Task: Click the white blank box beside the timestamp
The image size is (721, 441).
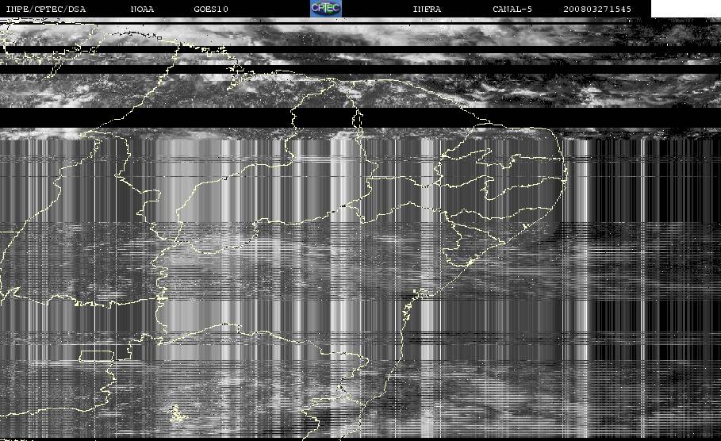Action: pyautogui.click(x=685, y=9)
